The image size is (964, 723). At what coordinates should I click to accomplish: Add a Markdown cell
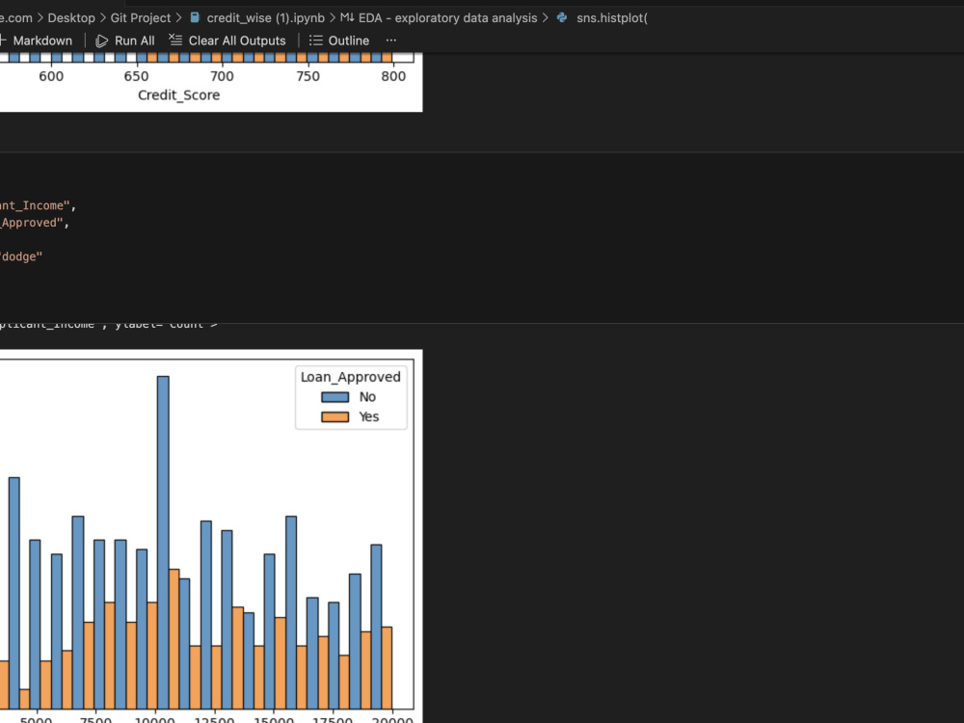tap(37, 40)
